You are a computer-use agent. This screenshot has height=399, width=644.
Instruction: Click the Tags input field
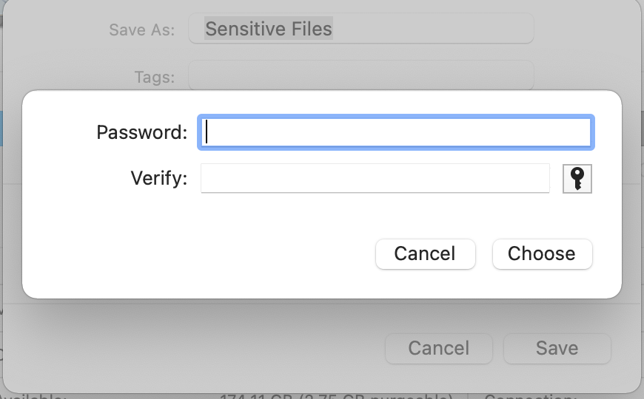(361, 75)
